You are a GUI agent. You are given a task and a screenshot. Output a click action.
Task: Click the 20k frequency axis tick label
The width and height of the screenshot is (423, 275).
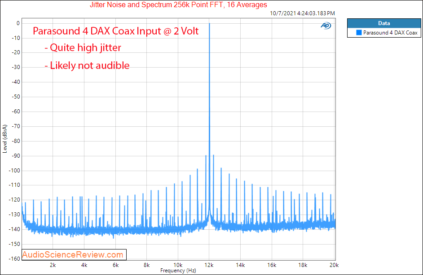click(x=334, y=265)
